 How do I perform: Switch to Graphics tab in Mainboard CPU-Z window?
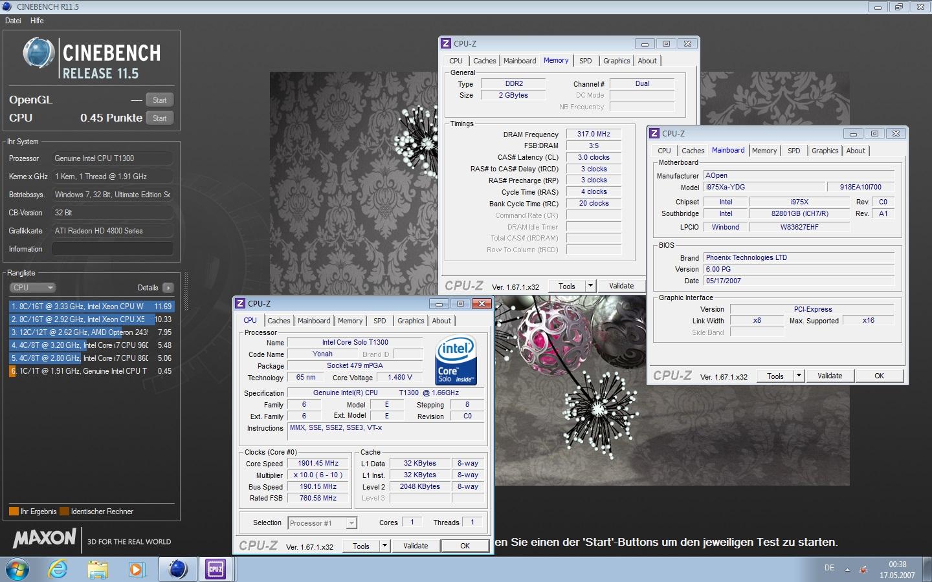point(825,151)
